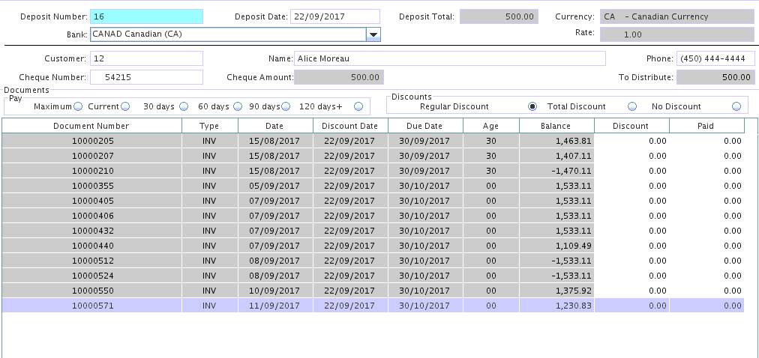This screenshot has height=358, width=759.
Task: Select the Current pay radio button
Action: 125,106
